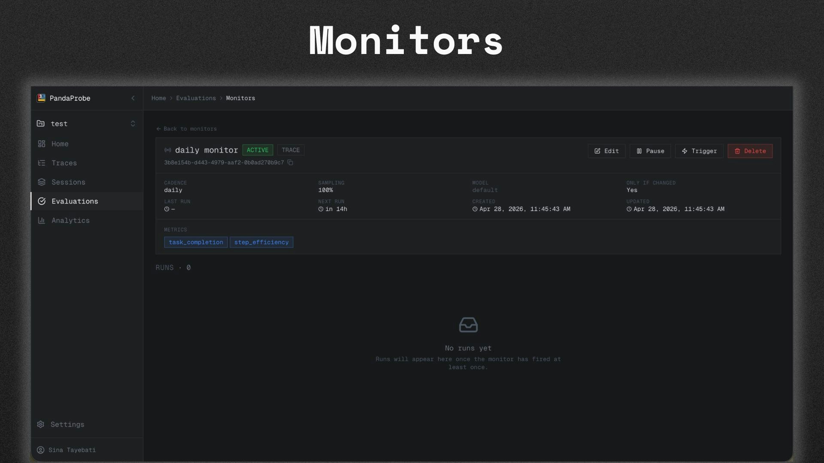Open Home in the sidebar
This screenshot has width=824, height=463.
tap(87, 144)
